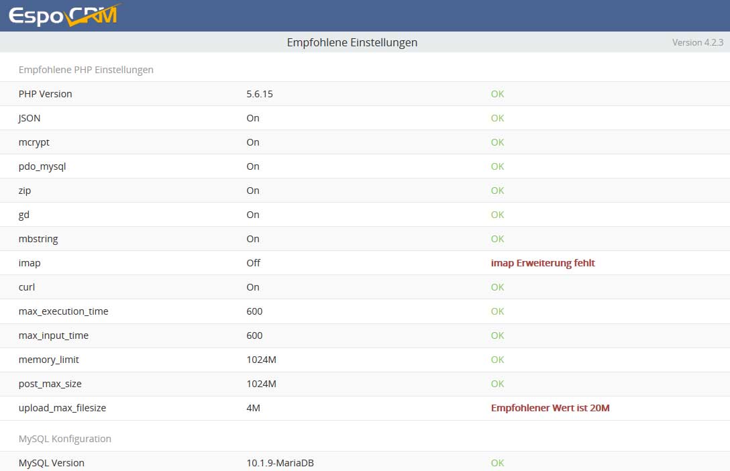Select the '10.1.9-MariaDB' MySQL Version value
The height and width of the screenshot is (471, 730).
[280, 463]
